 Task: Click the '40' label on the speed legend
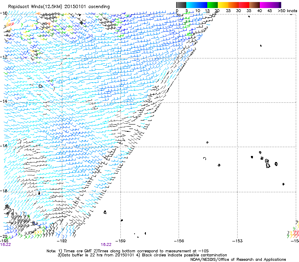[259, 11]
